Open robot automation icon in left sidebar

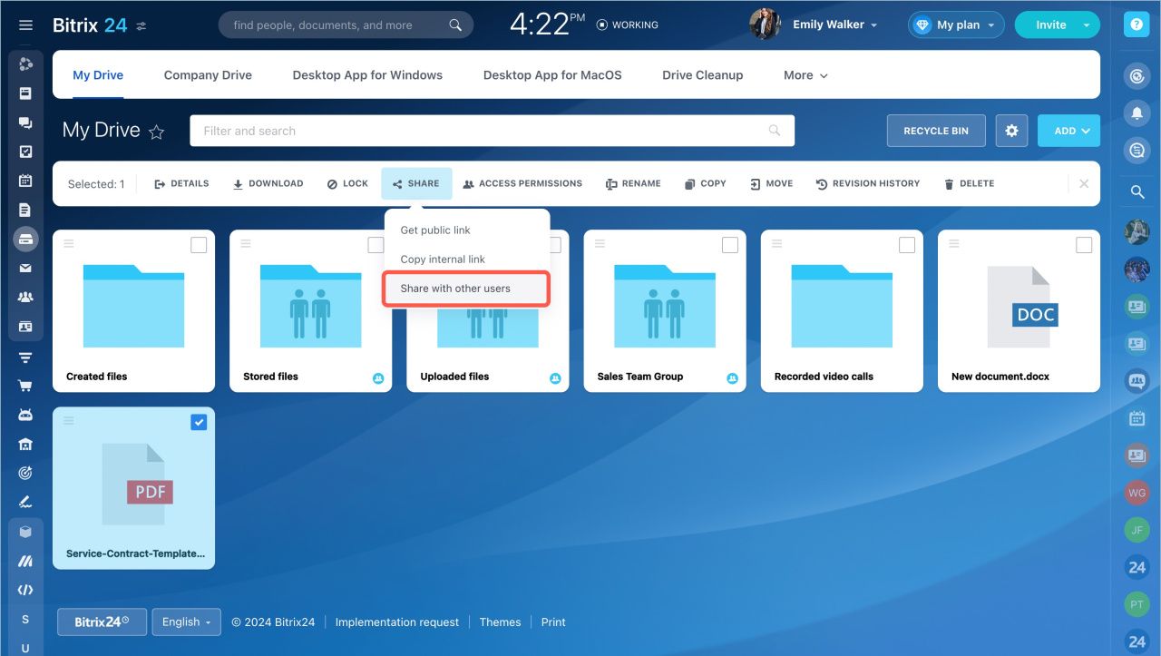25,415
